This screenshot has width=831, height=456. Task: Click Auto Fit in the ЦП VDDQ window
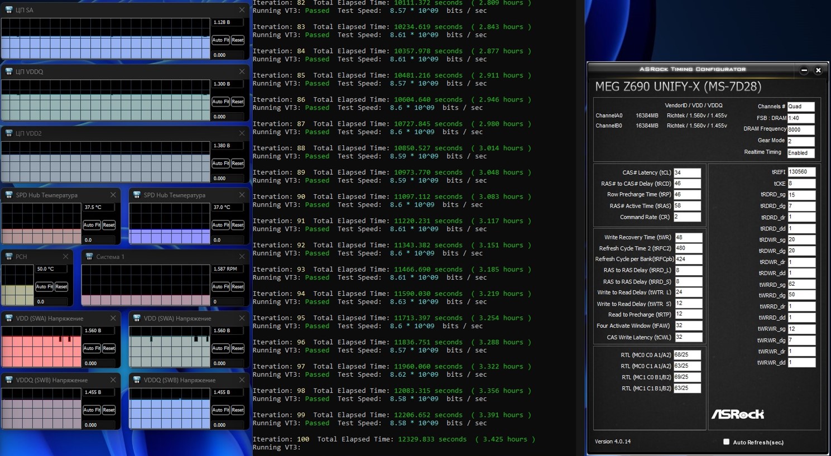click(220, 102)
